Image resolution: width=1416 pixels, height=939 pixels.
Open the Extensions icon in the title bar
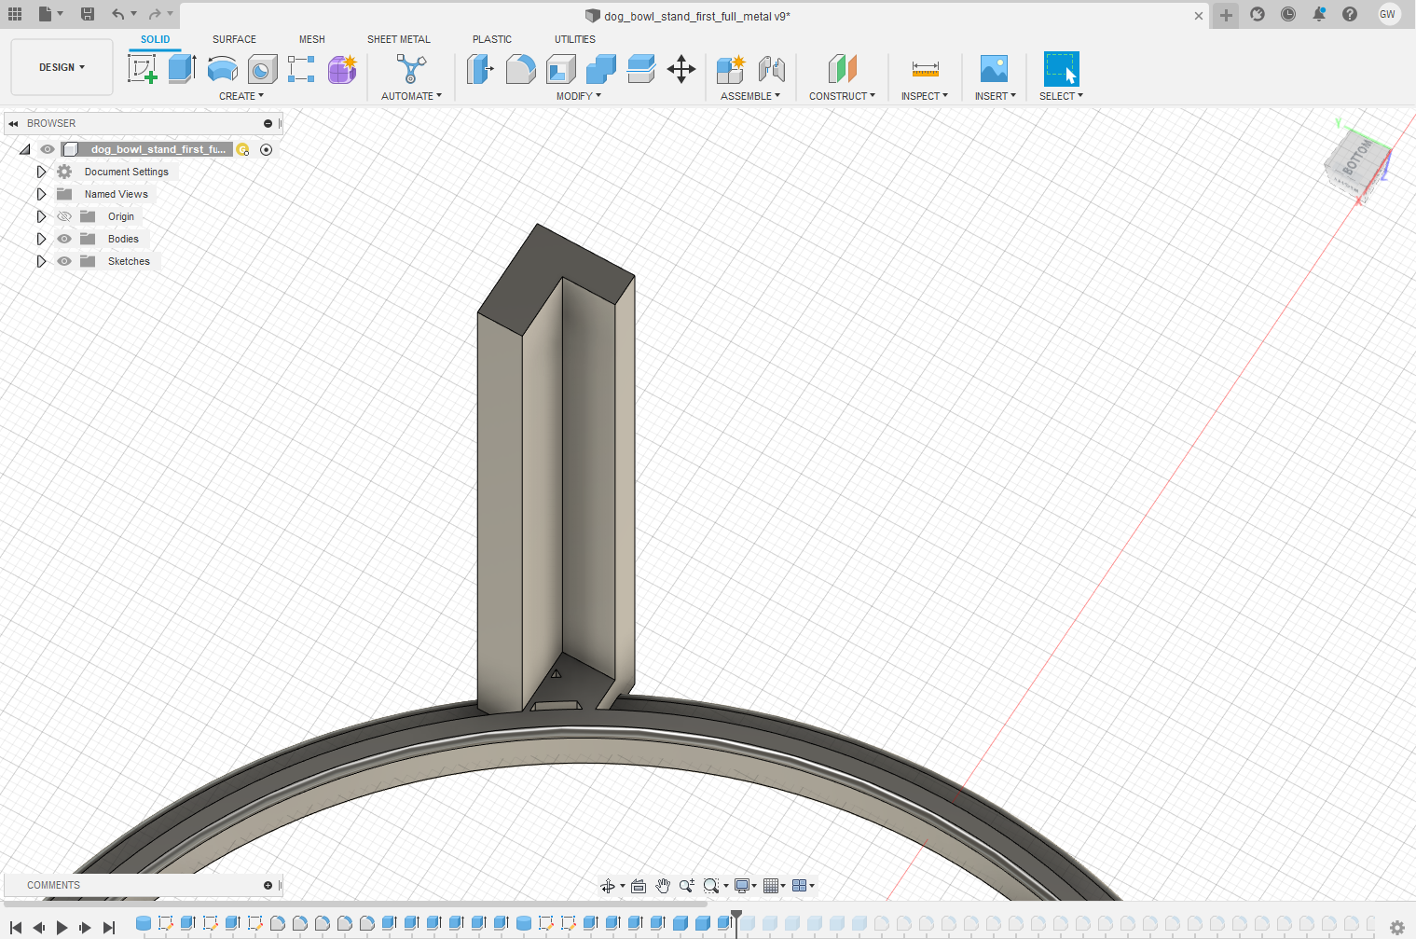point(1258,14)
